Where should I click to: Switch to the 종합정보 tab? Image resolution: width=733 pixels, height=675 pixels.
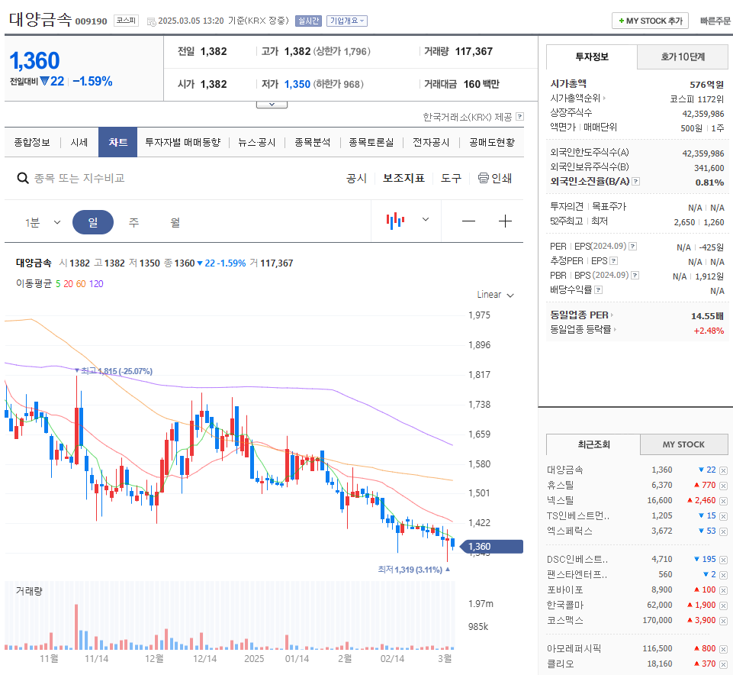point(32,142)
